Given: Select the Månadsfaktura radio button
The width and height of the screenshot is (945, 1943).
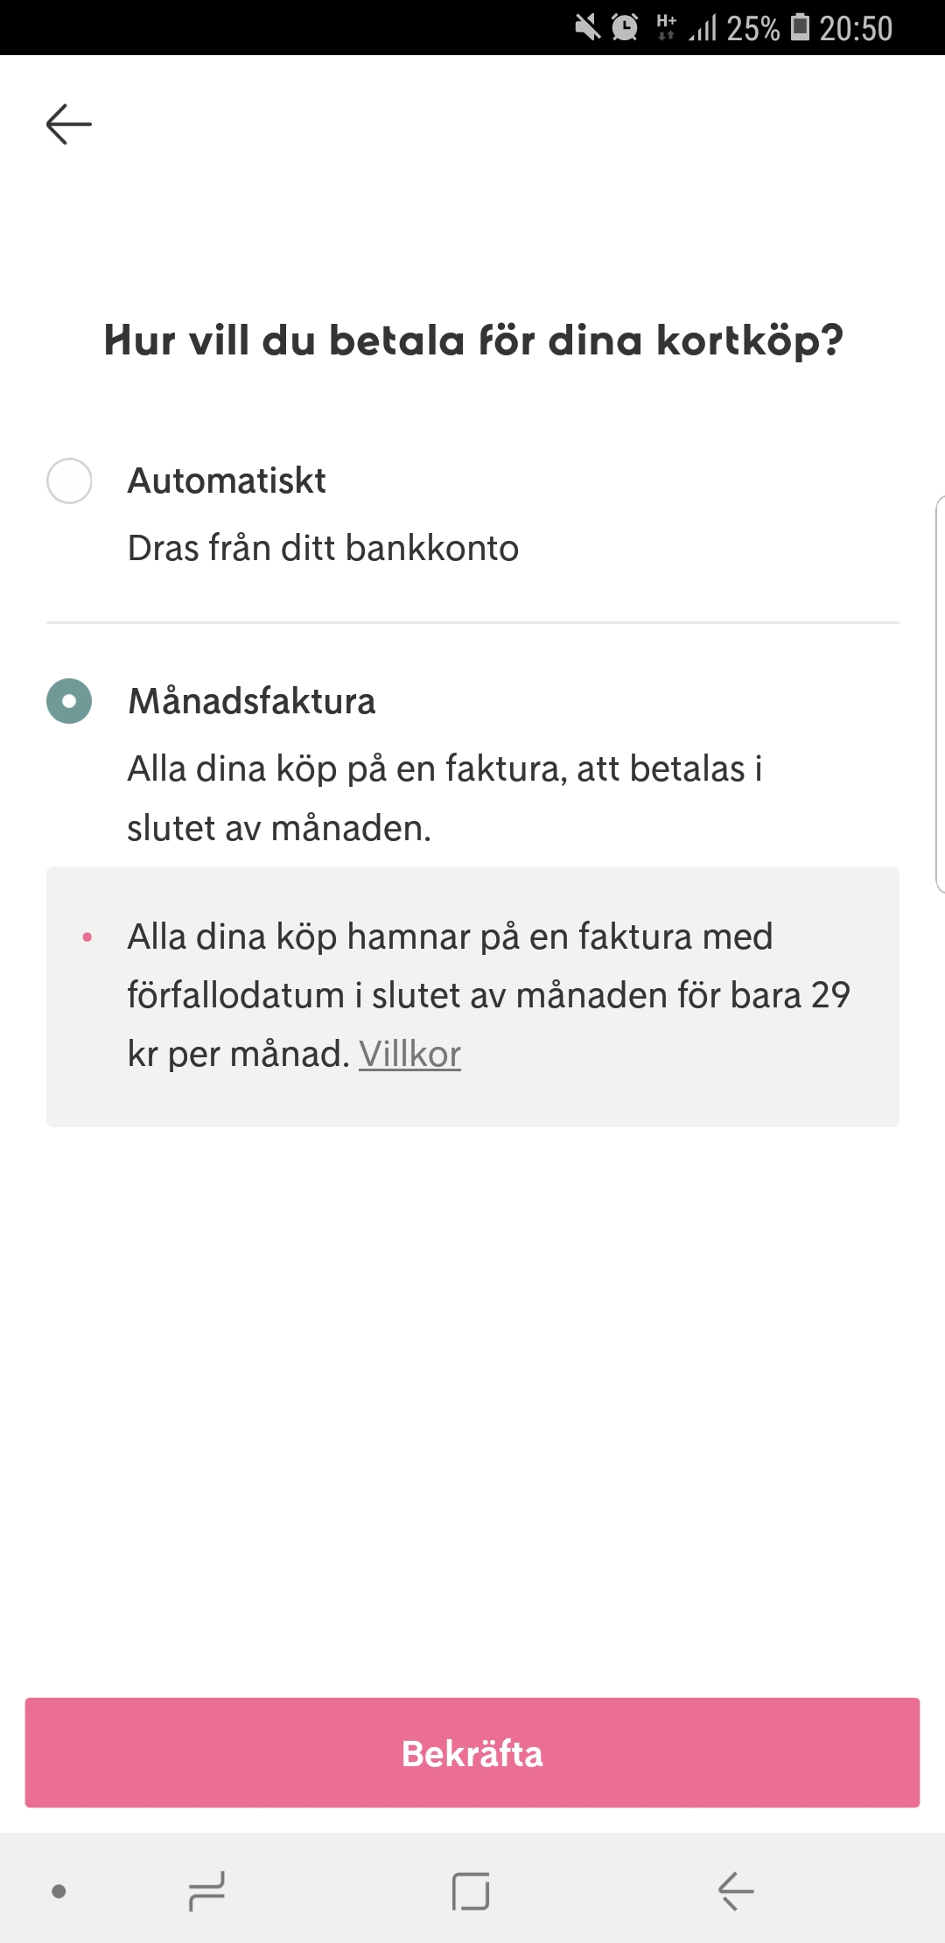Looking at the screenshot, I should tap(69, 701).
